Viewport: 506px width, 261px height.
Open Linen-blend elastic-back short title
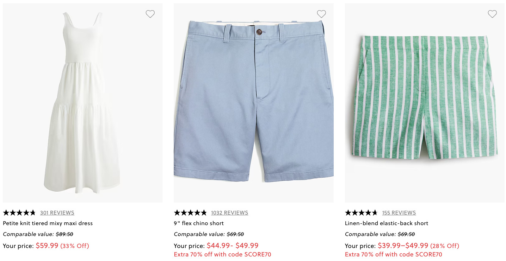[387, 223]
